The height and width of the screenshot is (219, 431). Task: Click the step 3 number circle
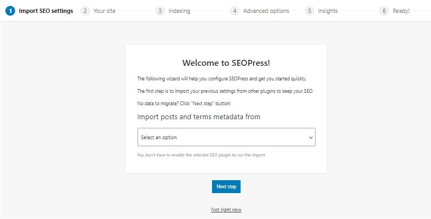tap(160, 11)
